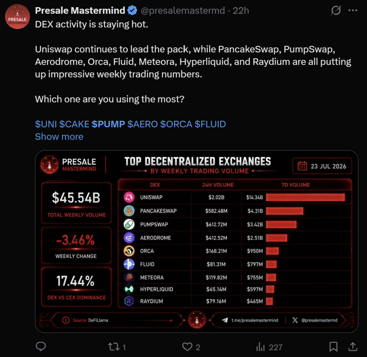Click the $FLUID cashtag
Viewport: 367px width, 357px height.
point(210,124)
